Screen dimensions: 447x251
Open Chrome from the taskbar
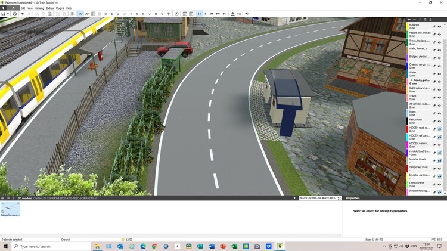pos(154,246)
